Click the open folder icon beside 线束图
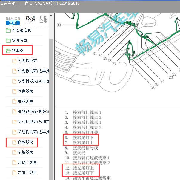Image resolution: width=180 pixels, height=180 pixels. click(8, 51)
